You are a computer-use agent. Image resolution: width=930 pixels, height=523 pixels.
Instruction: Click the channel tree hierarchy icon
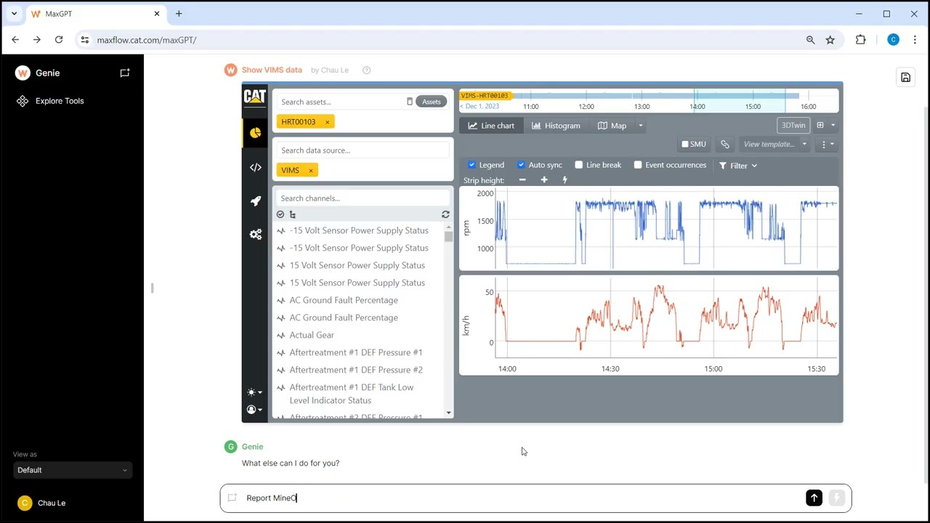(293, 214)
